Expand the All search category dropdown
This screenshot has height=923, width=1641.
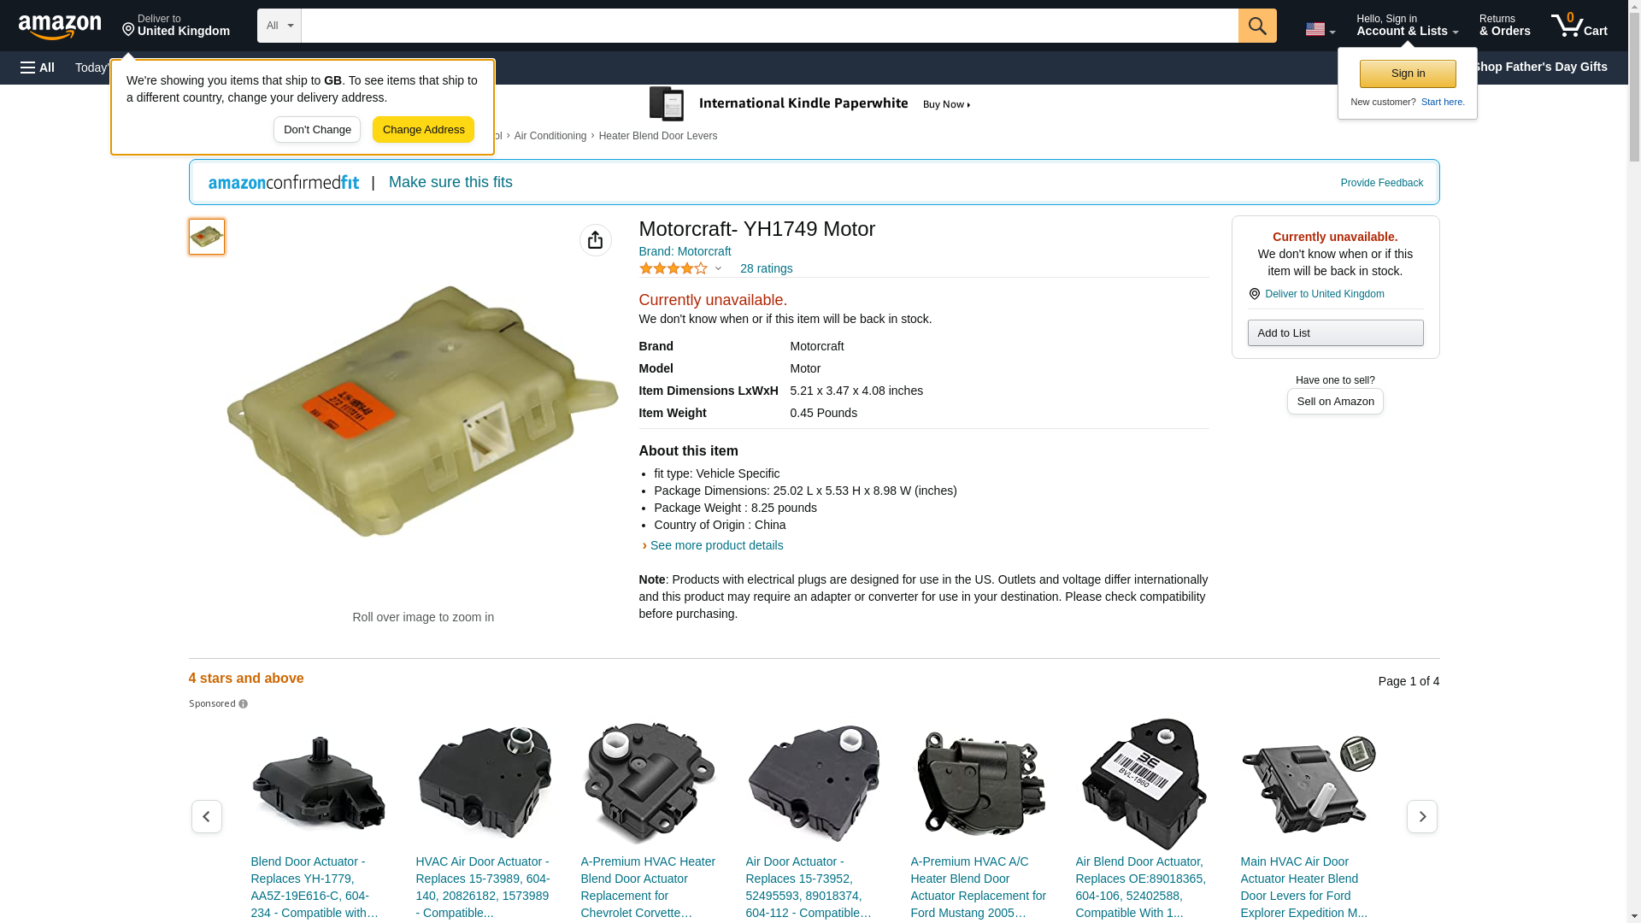coord(279,26)
